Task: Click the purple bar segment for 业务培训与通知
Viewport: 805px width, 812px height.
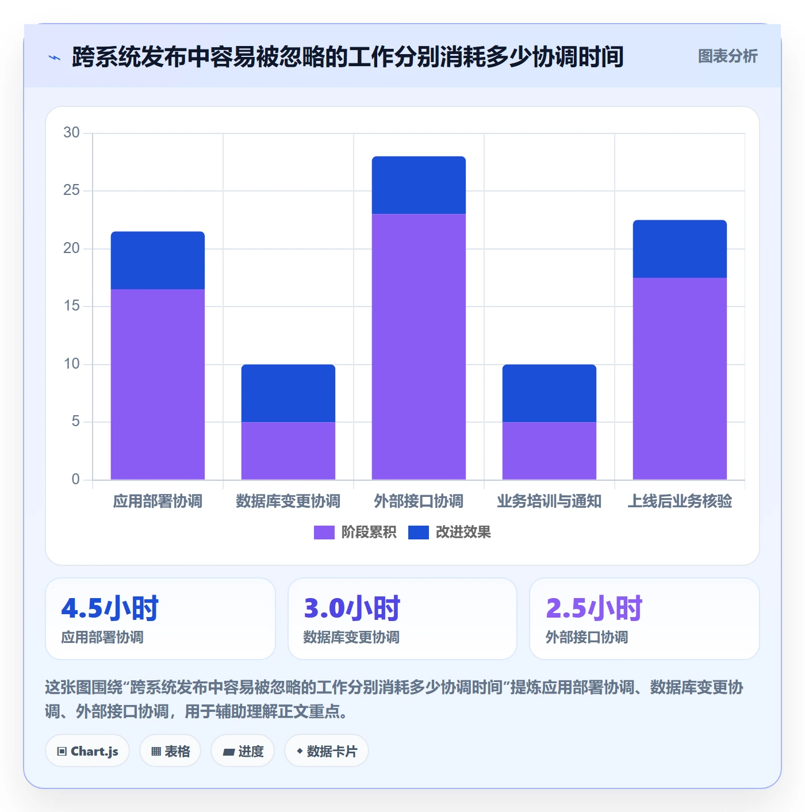Action: point(549,451)
